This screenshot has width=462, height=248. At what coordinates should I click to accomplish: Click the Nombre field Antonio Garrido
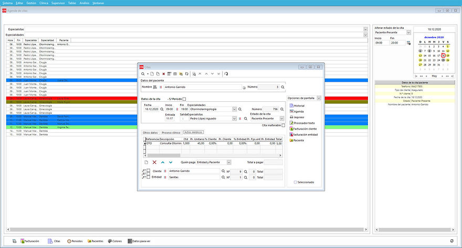(x=203, y=87)
